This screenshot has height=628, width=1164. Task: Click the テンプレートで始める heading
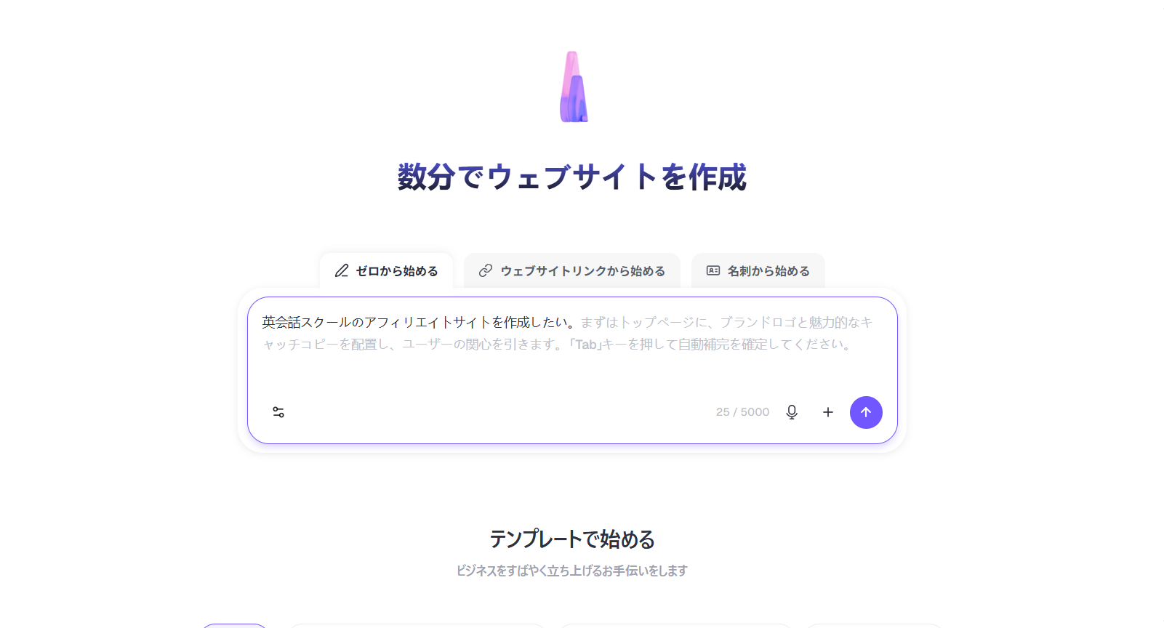coord(572,539)
